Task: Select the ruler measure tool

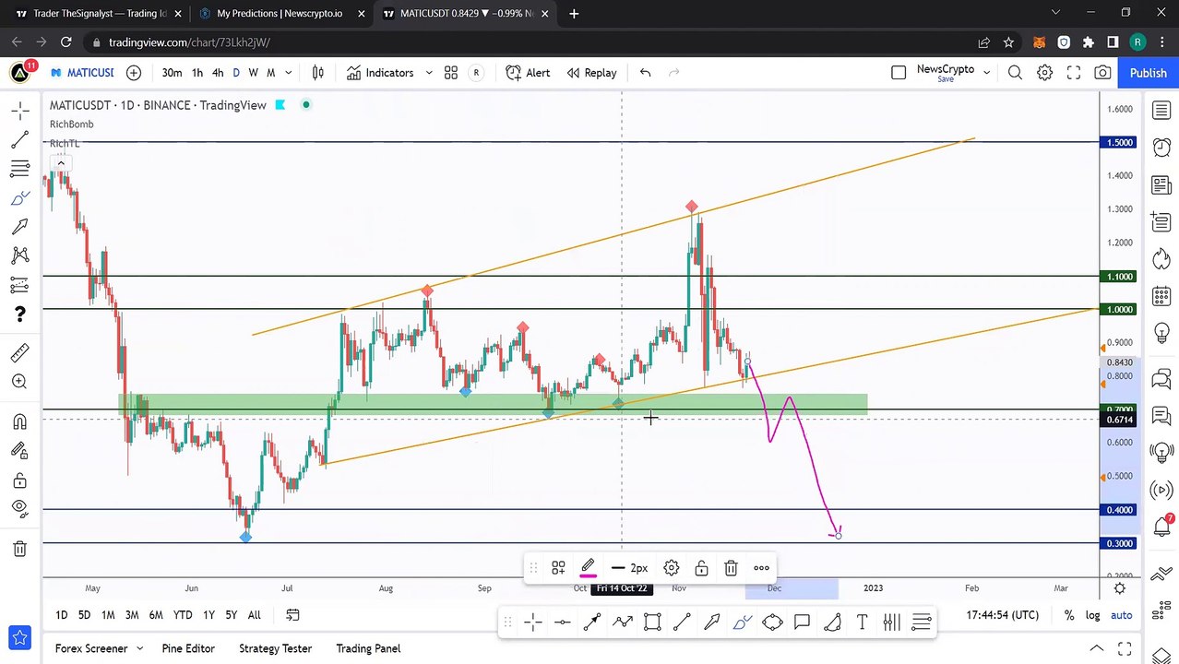Action: click(x=19, y=352)
